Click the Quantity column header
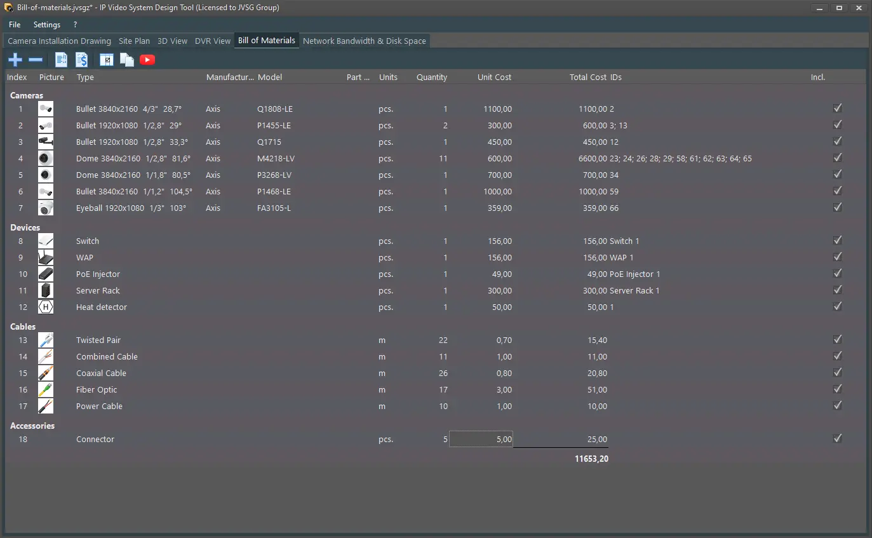 click(432, 77)
